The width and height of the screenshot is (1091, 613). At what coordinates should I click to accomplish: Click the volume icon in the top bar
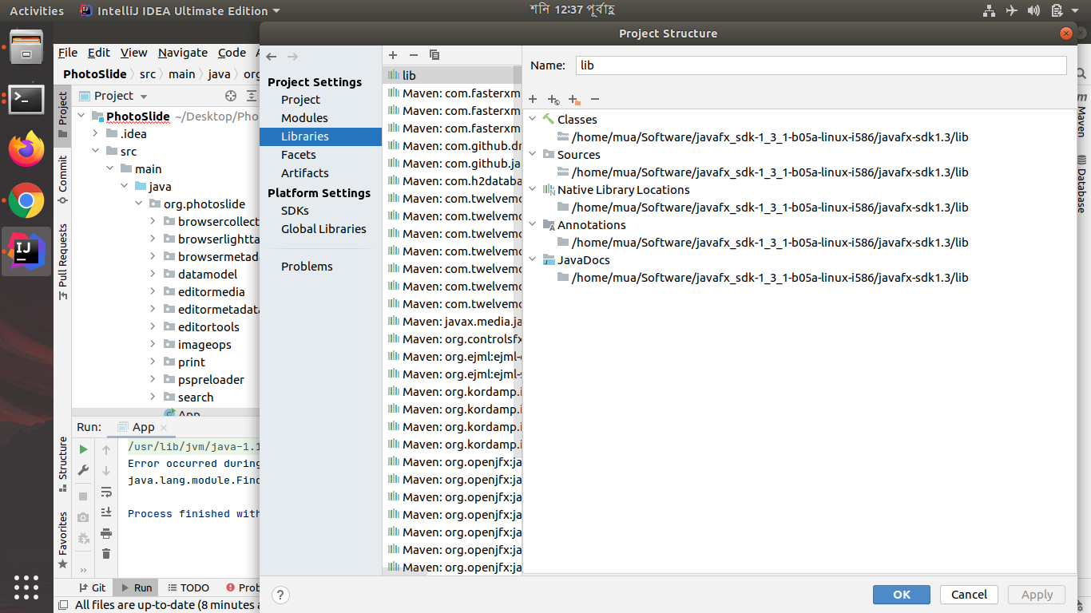tap(1034, 11)
